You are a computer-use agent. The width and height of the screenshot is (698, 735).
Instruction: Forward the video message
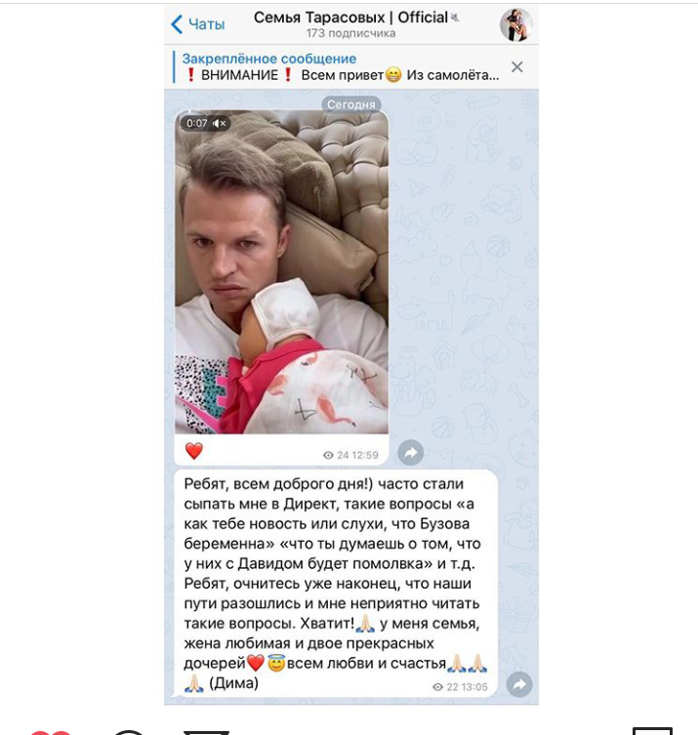[x=411, y=452]
